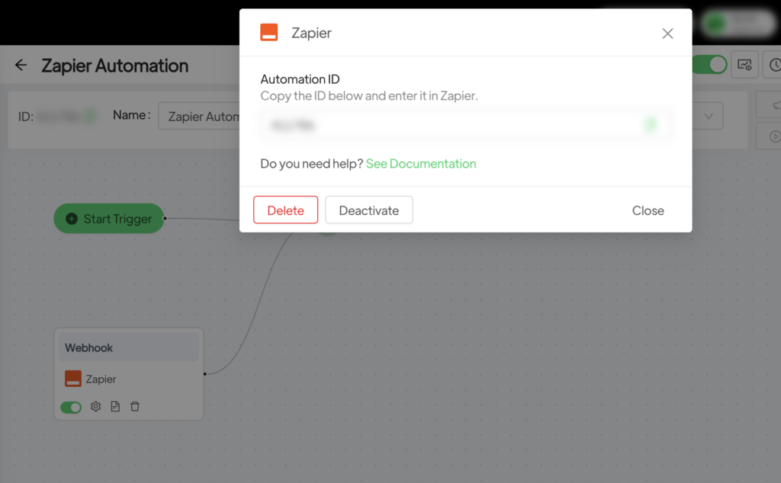
Task: Click the Delete button in dialog
Action: [285, 210]
